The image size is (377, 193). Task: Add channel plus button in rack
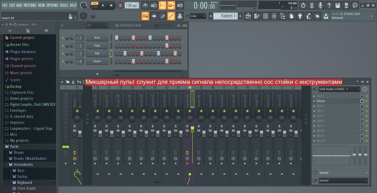coord(97,74)
